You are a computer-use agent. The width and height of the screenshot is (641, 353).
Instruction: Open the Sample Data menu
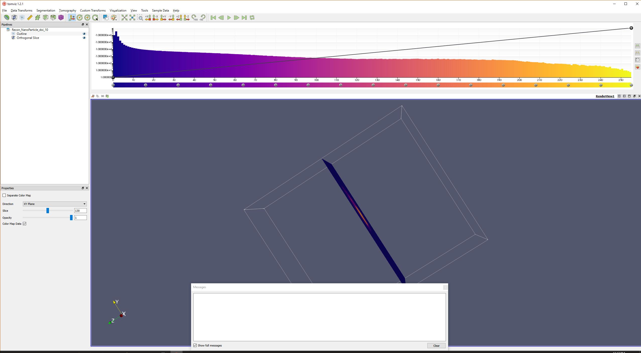coord(160,10)
